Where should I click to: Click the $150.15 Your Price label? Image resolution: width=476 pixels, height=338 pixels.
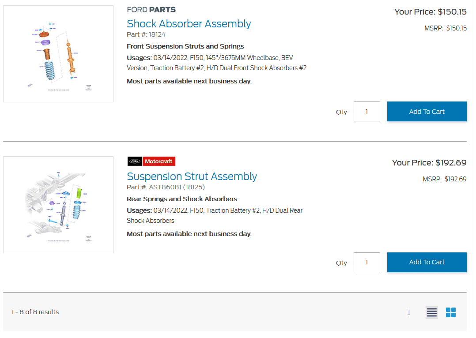tap(430, 12)
